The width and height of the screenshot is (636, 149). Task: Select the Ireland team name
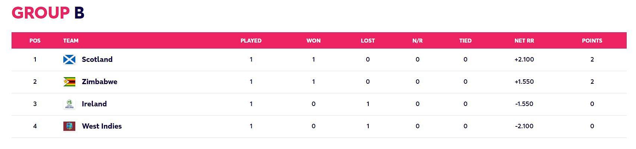(x=94, y=104)
